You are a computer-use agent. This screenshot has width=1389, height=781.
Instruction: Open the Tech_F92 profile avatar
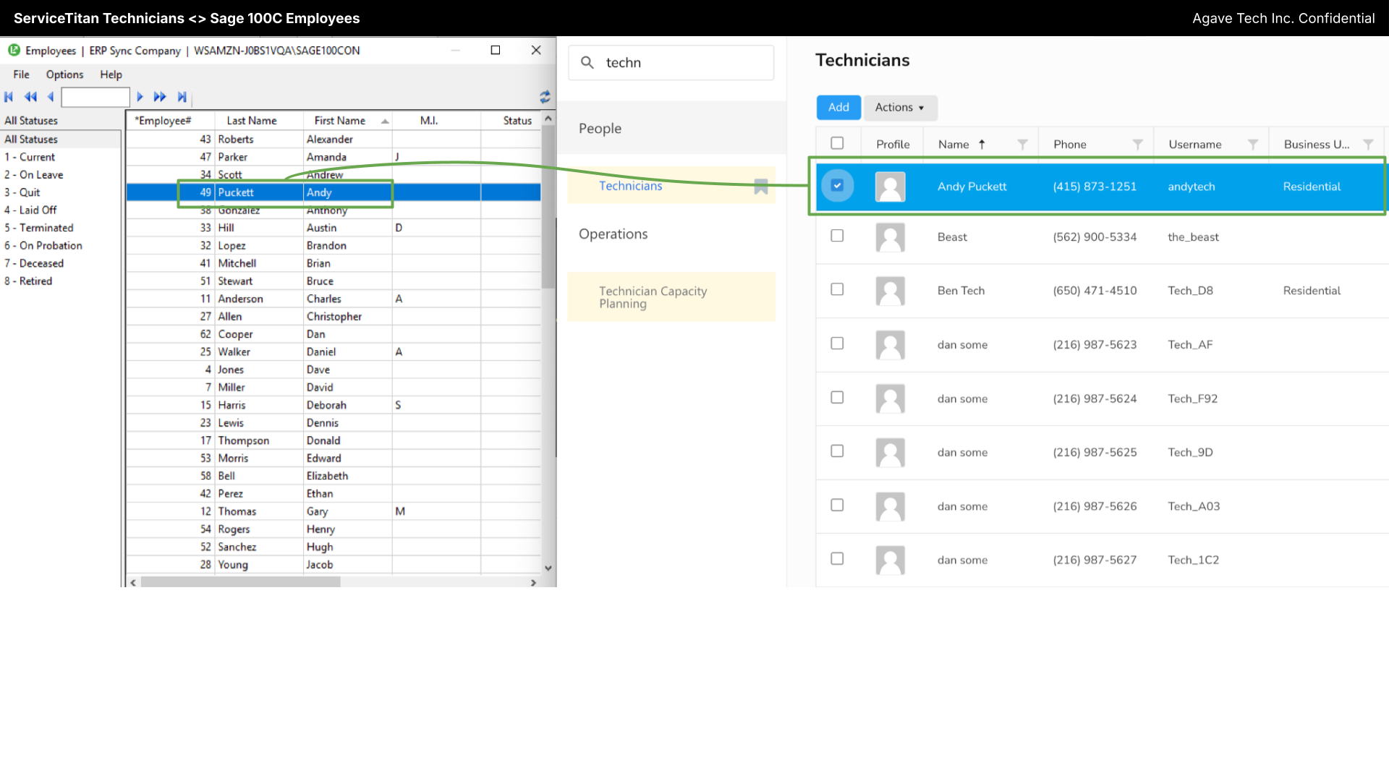click(891, 398)
